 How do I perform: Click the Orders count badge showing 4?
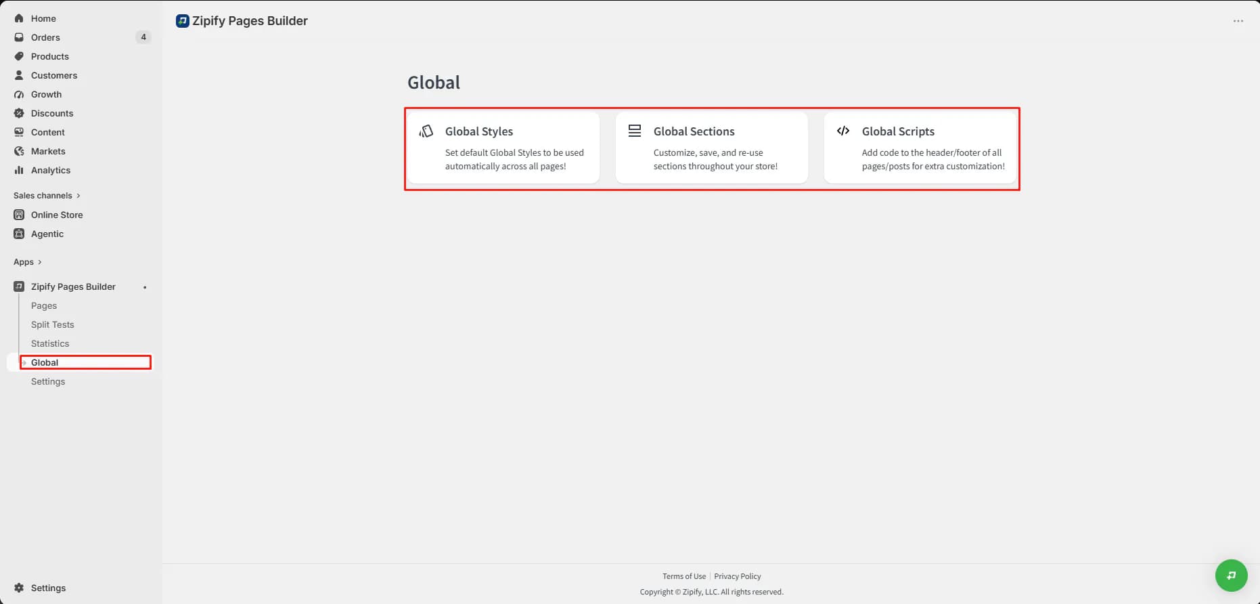click(143, 37)
